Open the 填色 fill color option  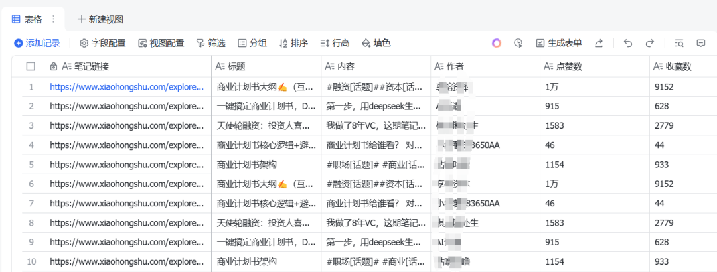(376, 43)
